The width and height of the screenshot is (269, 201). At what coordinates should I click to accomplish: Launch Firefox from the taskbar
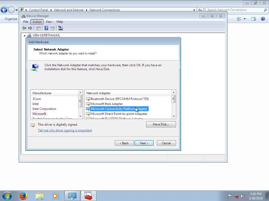pos(23,196)
